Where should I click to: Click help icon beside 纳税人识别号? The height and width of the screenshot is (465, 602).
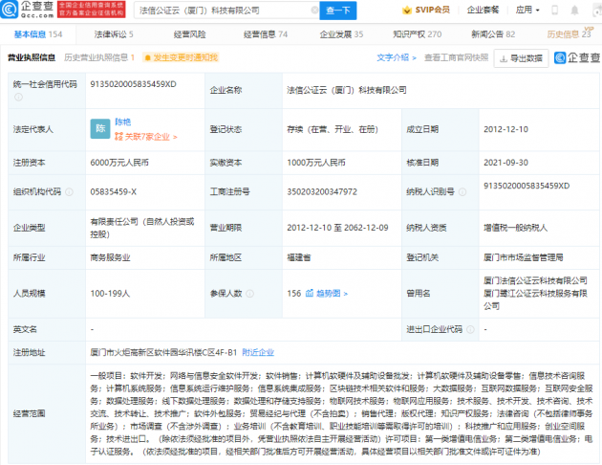tap(462, 191)
